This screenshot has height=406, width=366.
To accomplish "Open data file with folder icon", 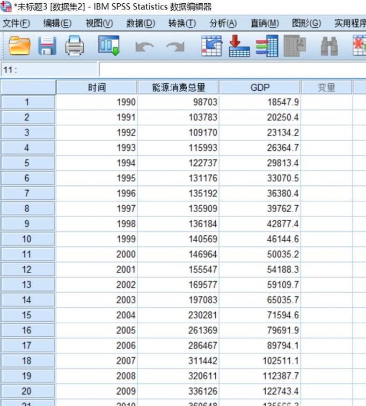I will (19, 46).
